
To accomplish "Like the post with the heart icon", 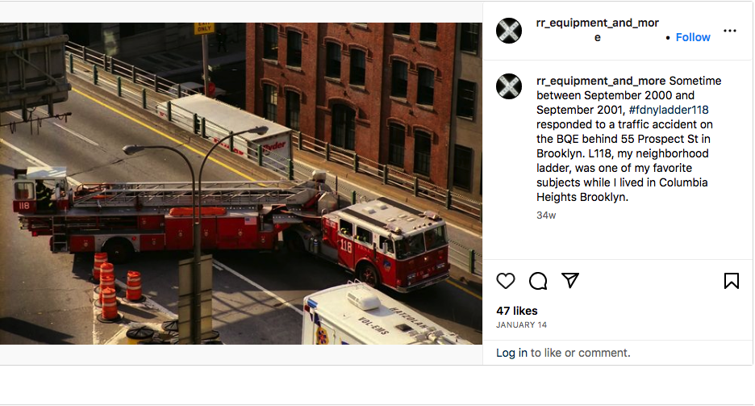I will pos(506,281).
